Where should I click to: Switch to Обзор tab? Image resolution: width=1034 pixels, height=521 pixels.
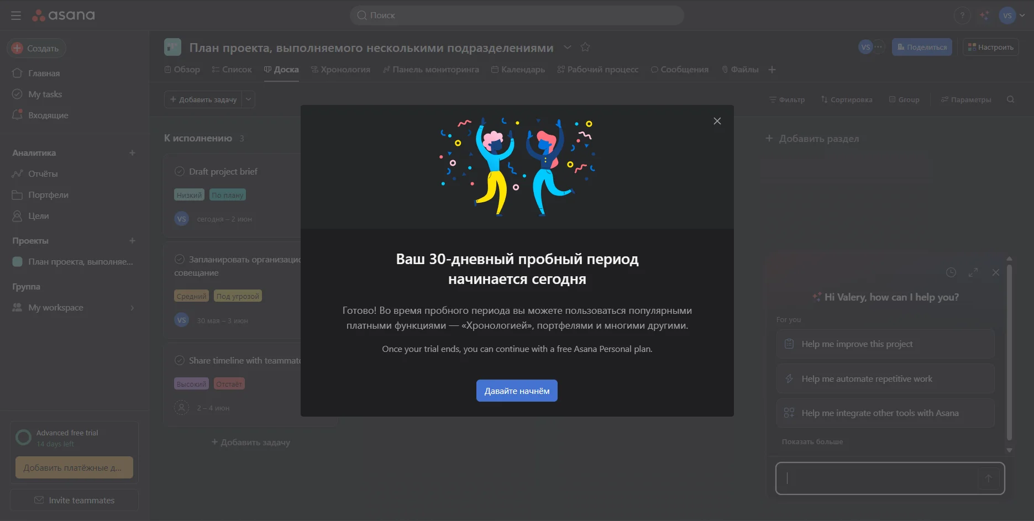[x=182, y=70]
